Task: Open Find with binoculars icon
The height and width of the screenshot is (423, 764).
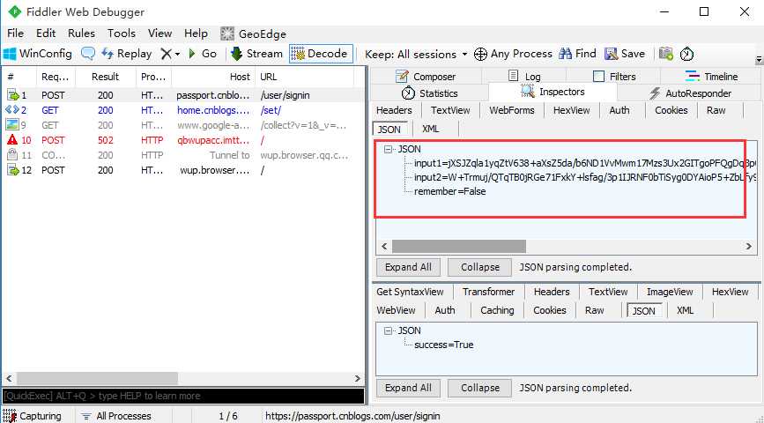Action: (578, 54)
